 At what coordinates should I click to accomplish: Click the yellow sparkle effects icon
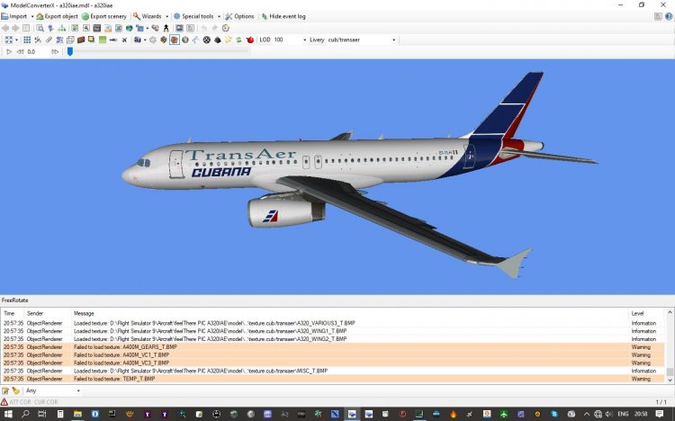229,40
